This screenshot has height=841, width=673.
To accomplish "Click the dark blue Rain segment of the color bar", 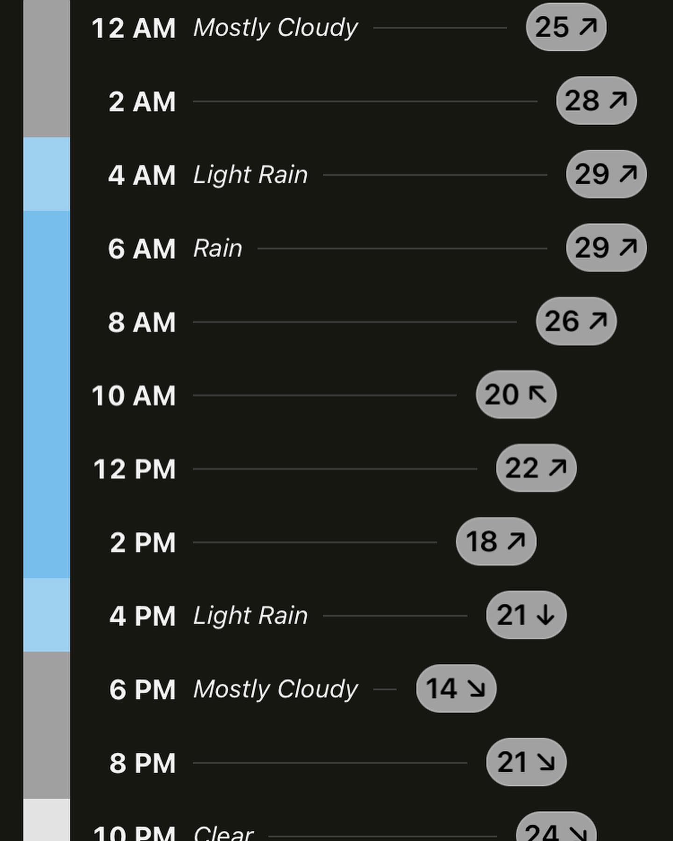I will coord(47,394).
